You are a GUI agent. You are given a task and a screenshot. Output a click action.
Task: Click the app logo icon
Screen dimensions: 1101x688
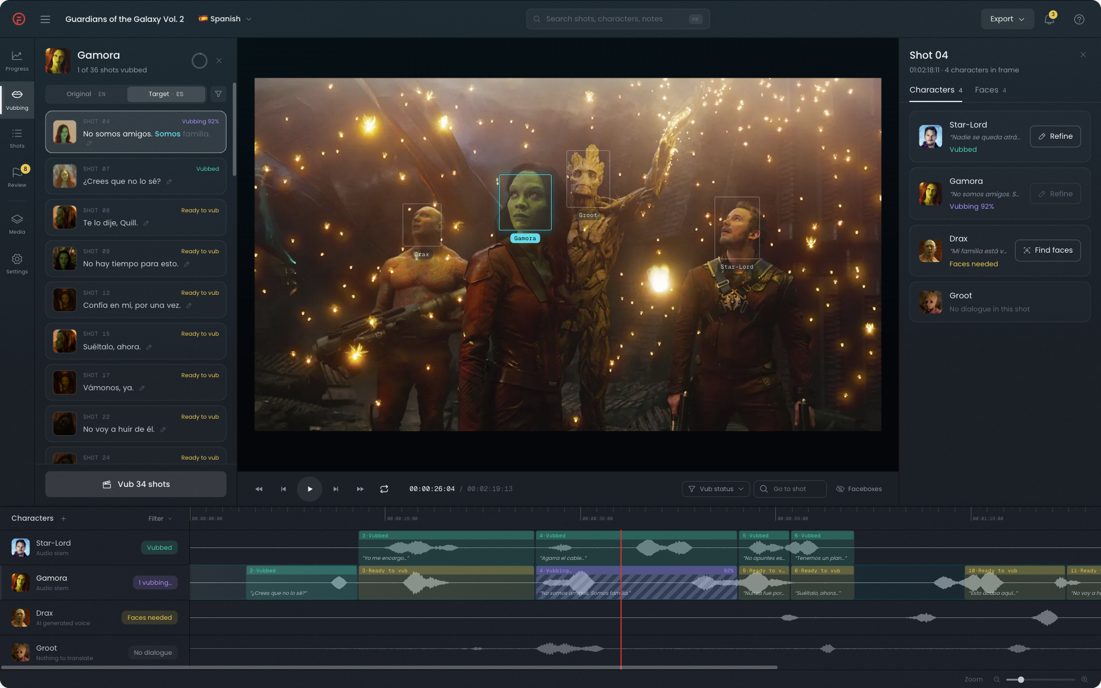(19, 19)
